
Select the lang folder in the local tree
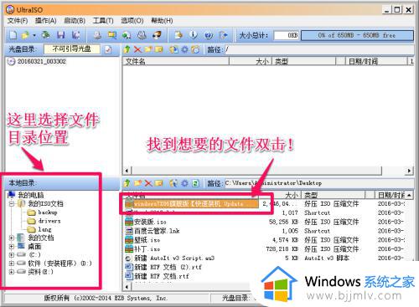click(44, 229)
